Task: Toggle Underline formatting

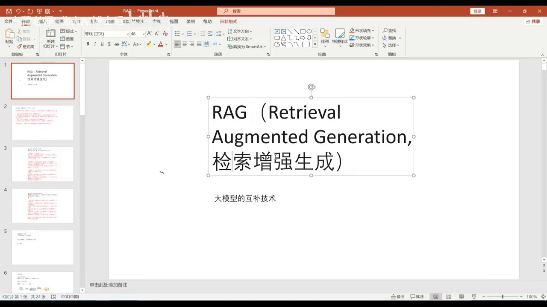Action: coord(102,44)
